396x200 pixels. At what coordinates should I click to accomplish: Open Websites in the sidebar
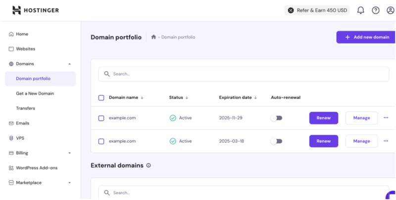click(25, 49)
